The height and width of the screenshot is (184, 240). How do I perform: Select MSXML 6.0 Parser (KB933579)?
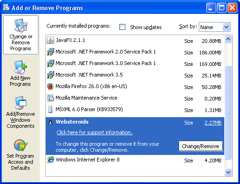tap(135, 110)
